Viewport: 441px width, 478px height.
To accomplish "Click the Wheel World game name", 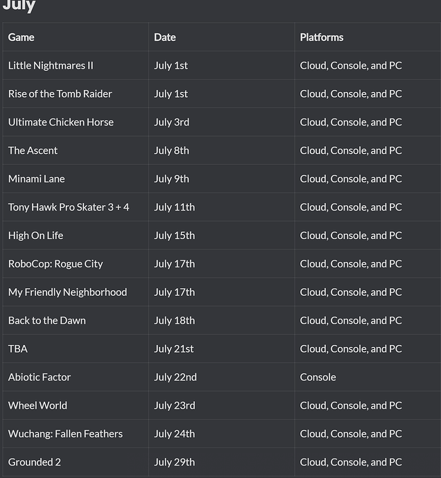I will [x=37, y=406].
